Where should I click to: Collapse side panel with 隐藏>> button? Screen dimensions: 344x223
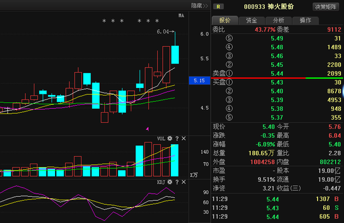pos(200,6)
